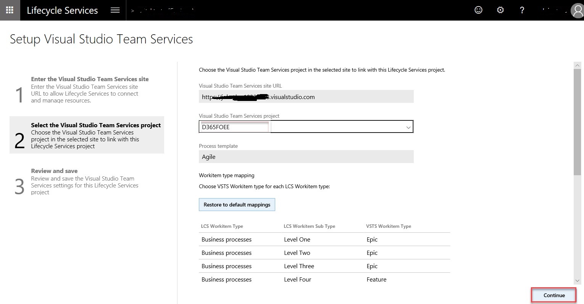The image size is (584, 304).
Task: Click scrollbar up arrow
Action: (577, 66)
